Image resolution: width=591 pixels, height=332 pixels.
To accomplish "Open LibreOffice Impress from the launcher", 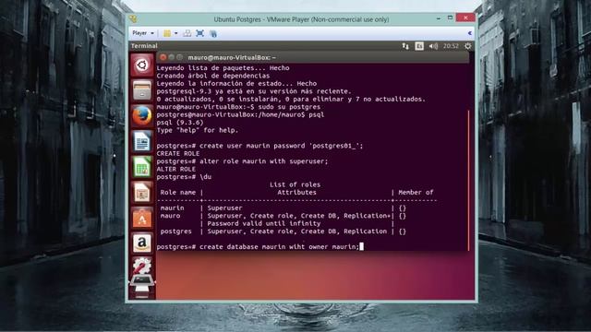I will click(141, 193).
